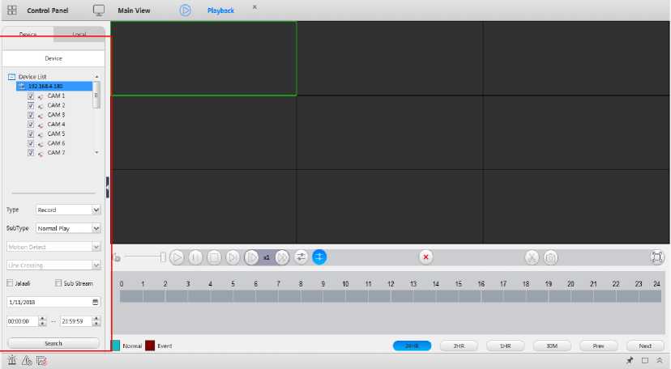Enable the Sub Stream checkbox
671x369 pixels.
tap(58, 283)
